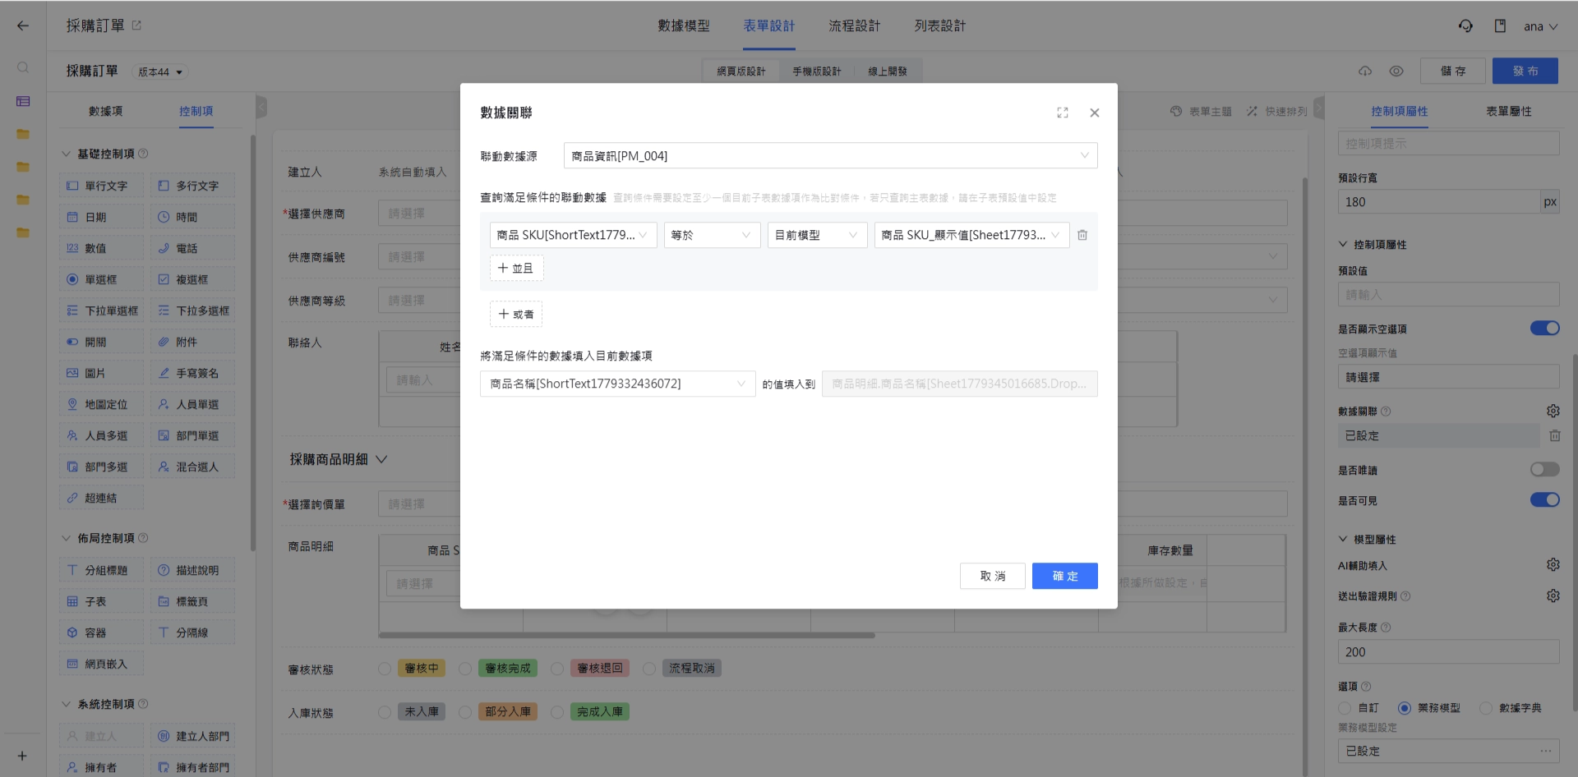Select 審核中 status radio
This screenshot has width=1578, height=777.
(x=385, y=669)
